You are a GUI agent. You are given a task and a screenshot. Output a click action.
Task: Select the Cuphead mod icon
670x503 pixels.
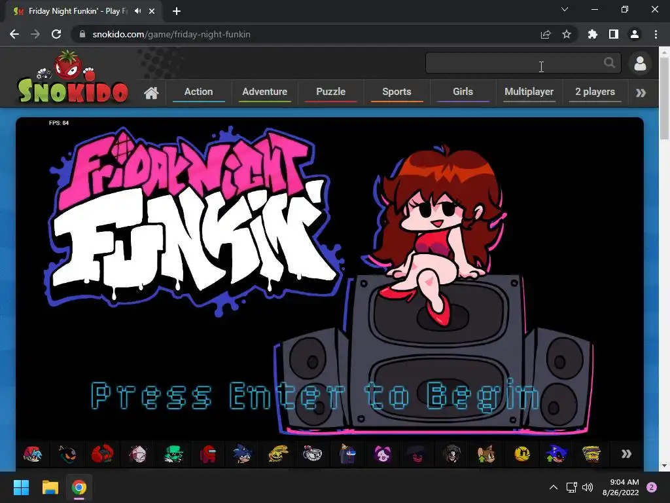pos(312,454)
